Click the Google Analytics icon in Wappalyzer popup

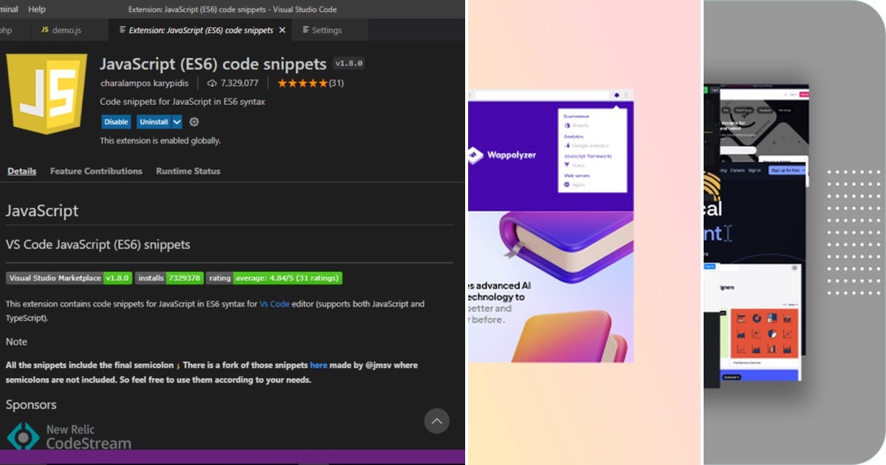click(x=567, y=145)
